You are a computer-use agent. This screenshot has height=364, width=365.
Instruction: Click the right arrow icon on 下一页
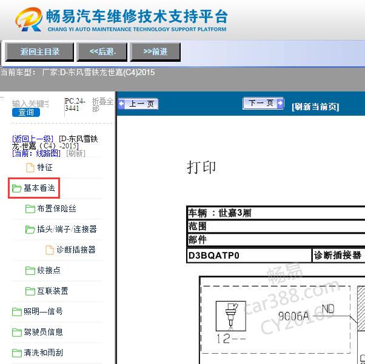(280, 103)
